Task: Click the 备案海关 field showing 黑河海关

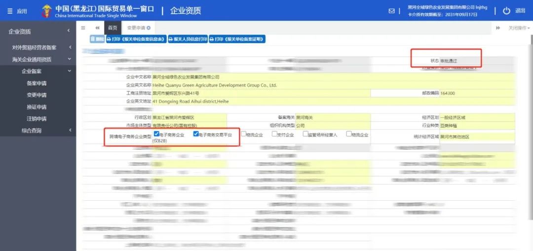Action: [333, 117]
